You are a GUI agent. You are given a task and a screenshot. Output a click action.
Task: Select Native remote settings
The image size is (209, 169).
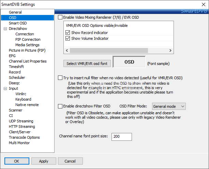tap(27, 105)
